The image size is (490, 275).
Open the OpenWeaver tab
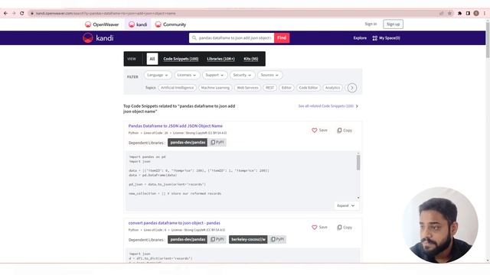click(102, 24)
